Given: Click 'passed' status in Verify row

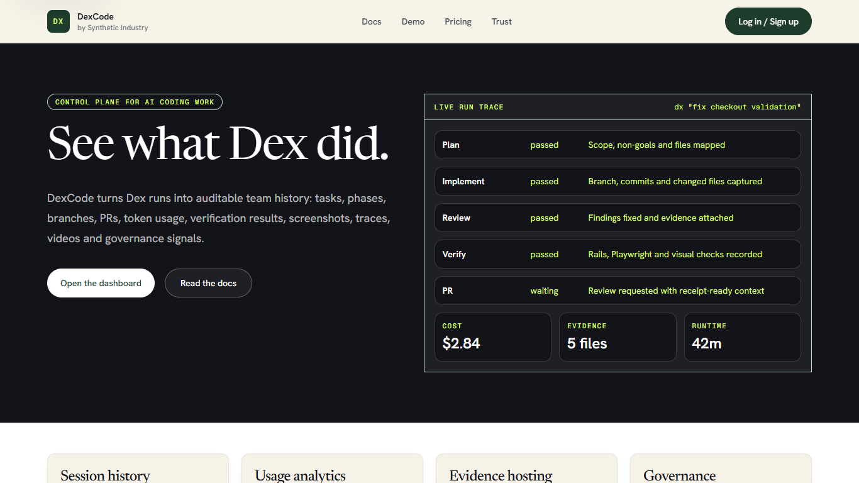Looking at the screenshot, I should tap(545, 254).
